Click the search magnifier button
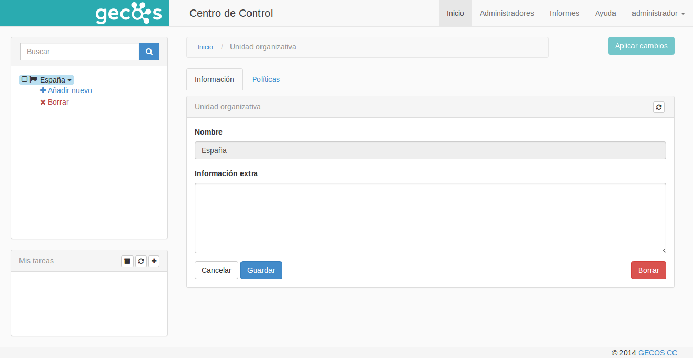Viewport: 693px width, 358px height. (149, 52)
